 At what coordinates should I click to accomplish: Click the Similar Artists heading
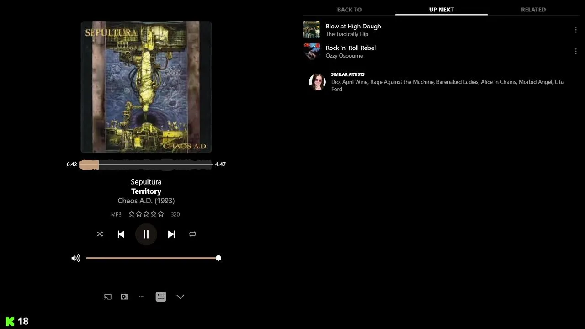348,74
